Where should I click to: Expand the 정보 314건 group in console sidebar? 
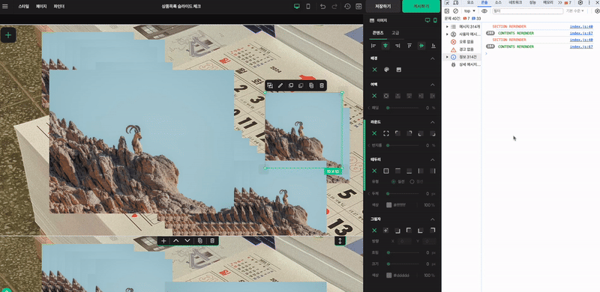click(447, 57)
